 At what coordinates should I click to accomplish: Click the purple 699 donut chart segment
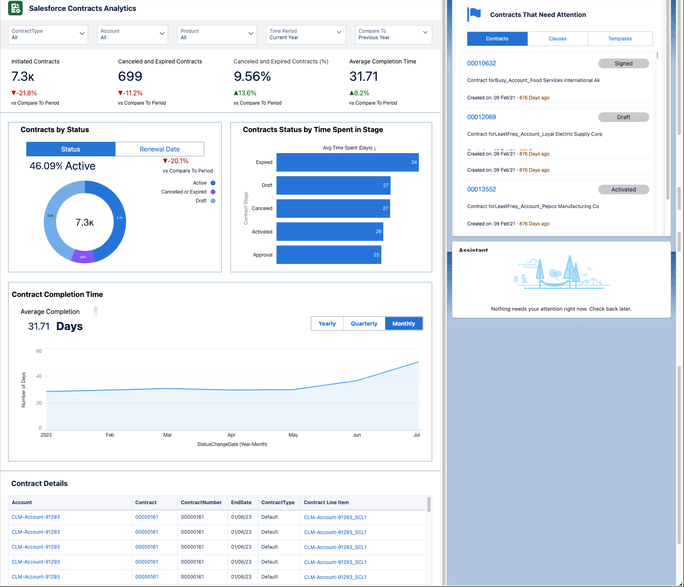pyautogui.click(x=83, y=256)
